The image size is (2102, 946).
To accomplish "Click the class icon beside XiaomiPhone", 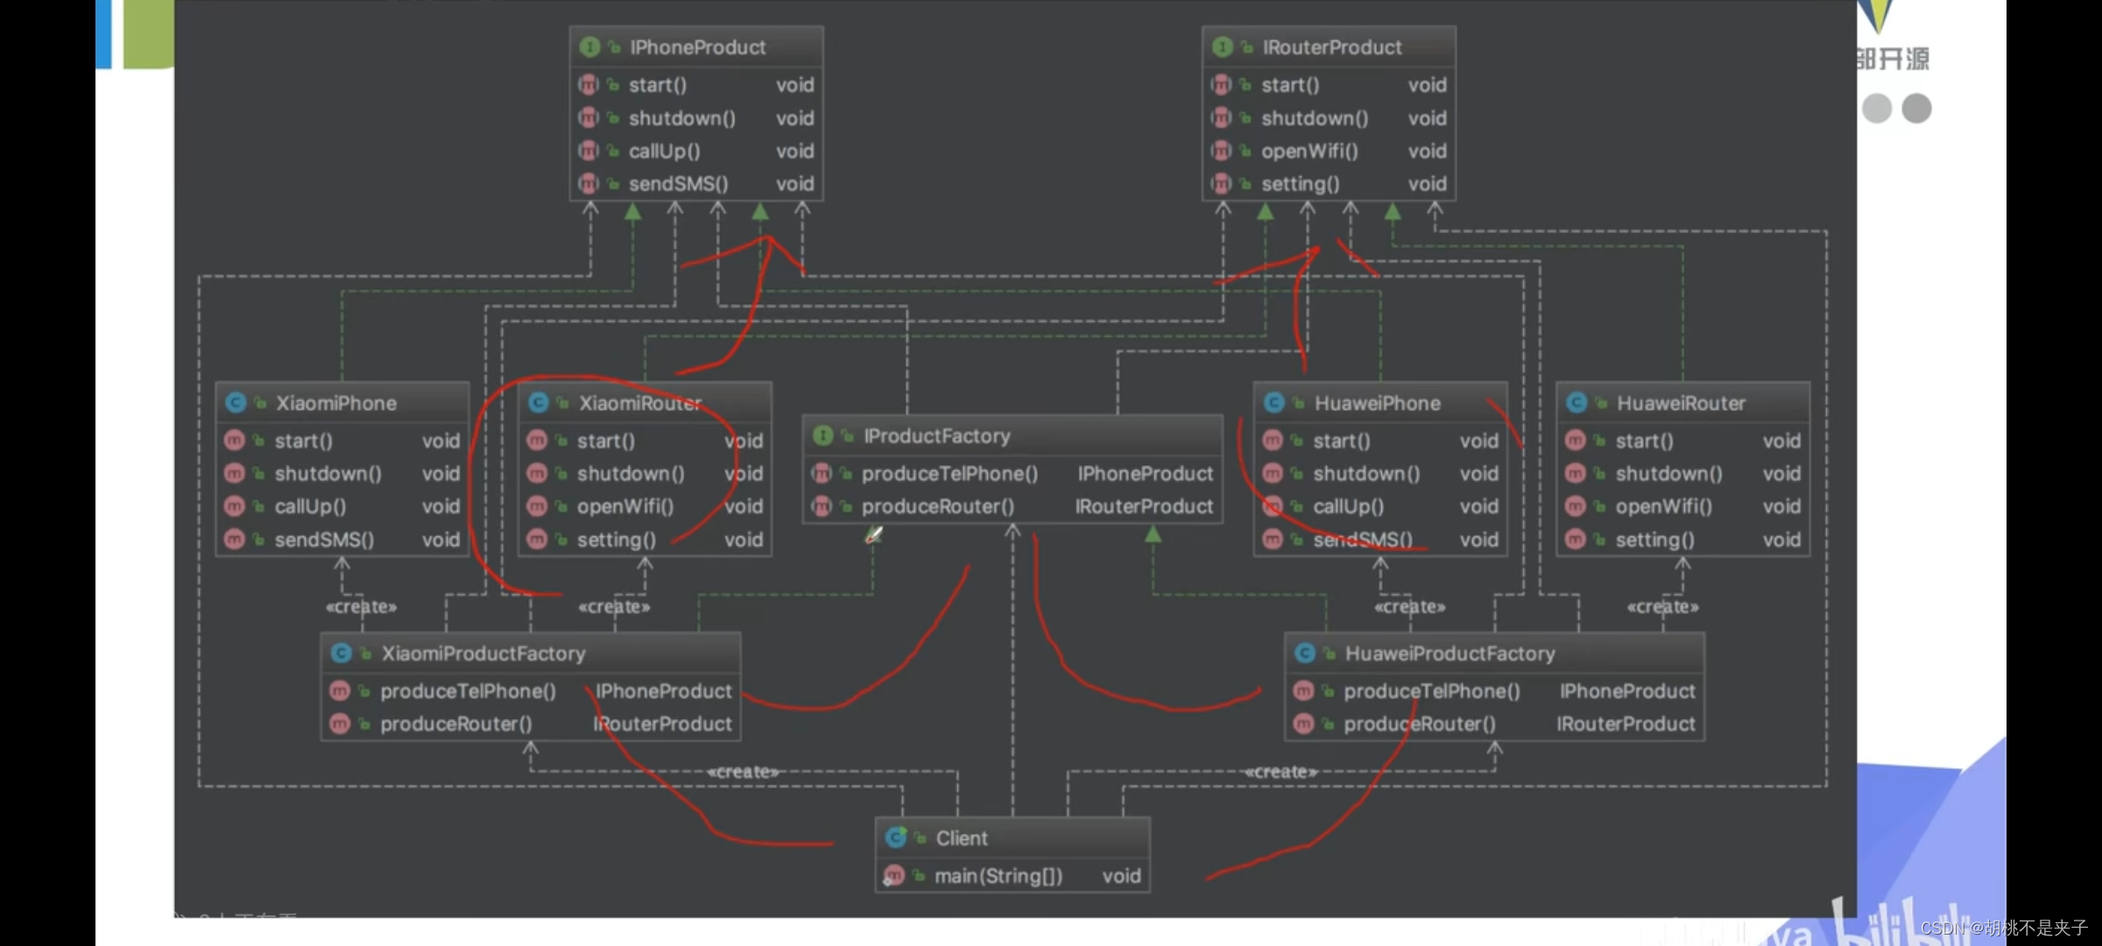I will point(235,403).
